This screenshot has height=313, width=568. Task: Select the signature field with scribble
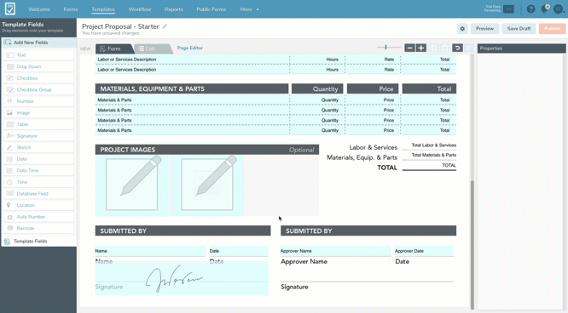(182, 278)
